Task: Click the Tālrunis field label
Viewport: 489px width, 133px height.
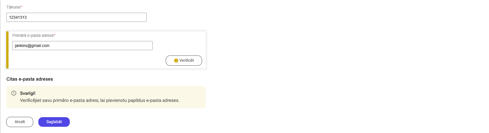Action: 13,7
